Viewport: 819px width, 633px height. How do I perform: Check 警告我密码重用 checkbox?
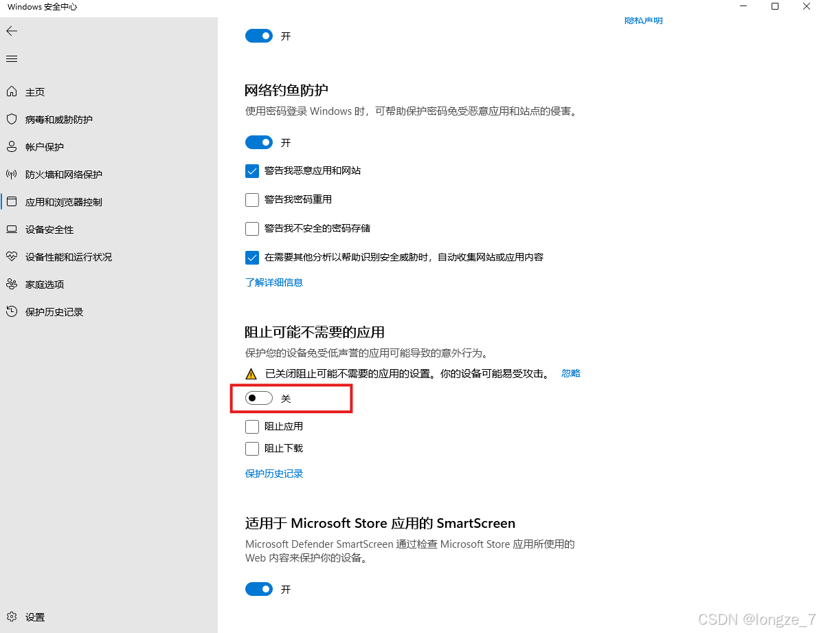252,199
